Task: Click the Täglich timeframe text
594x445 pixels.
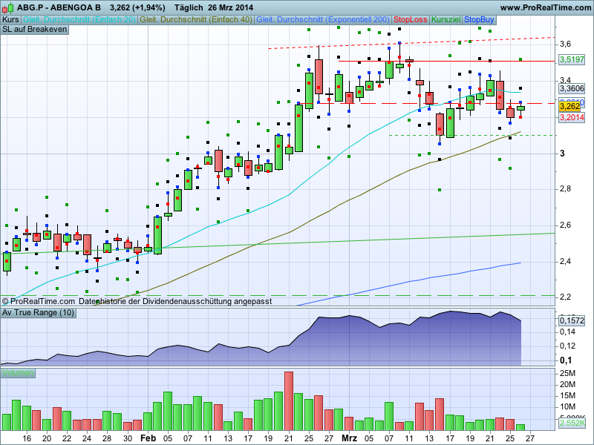Action: click(x=189, y=7)
